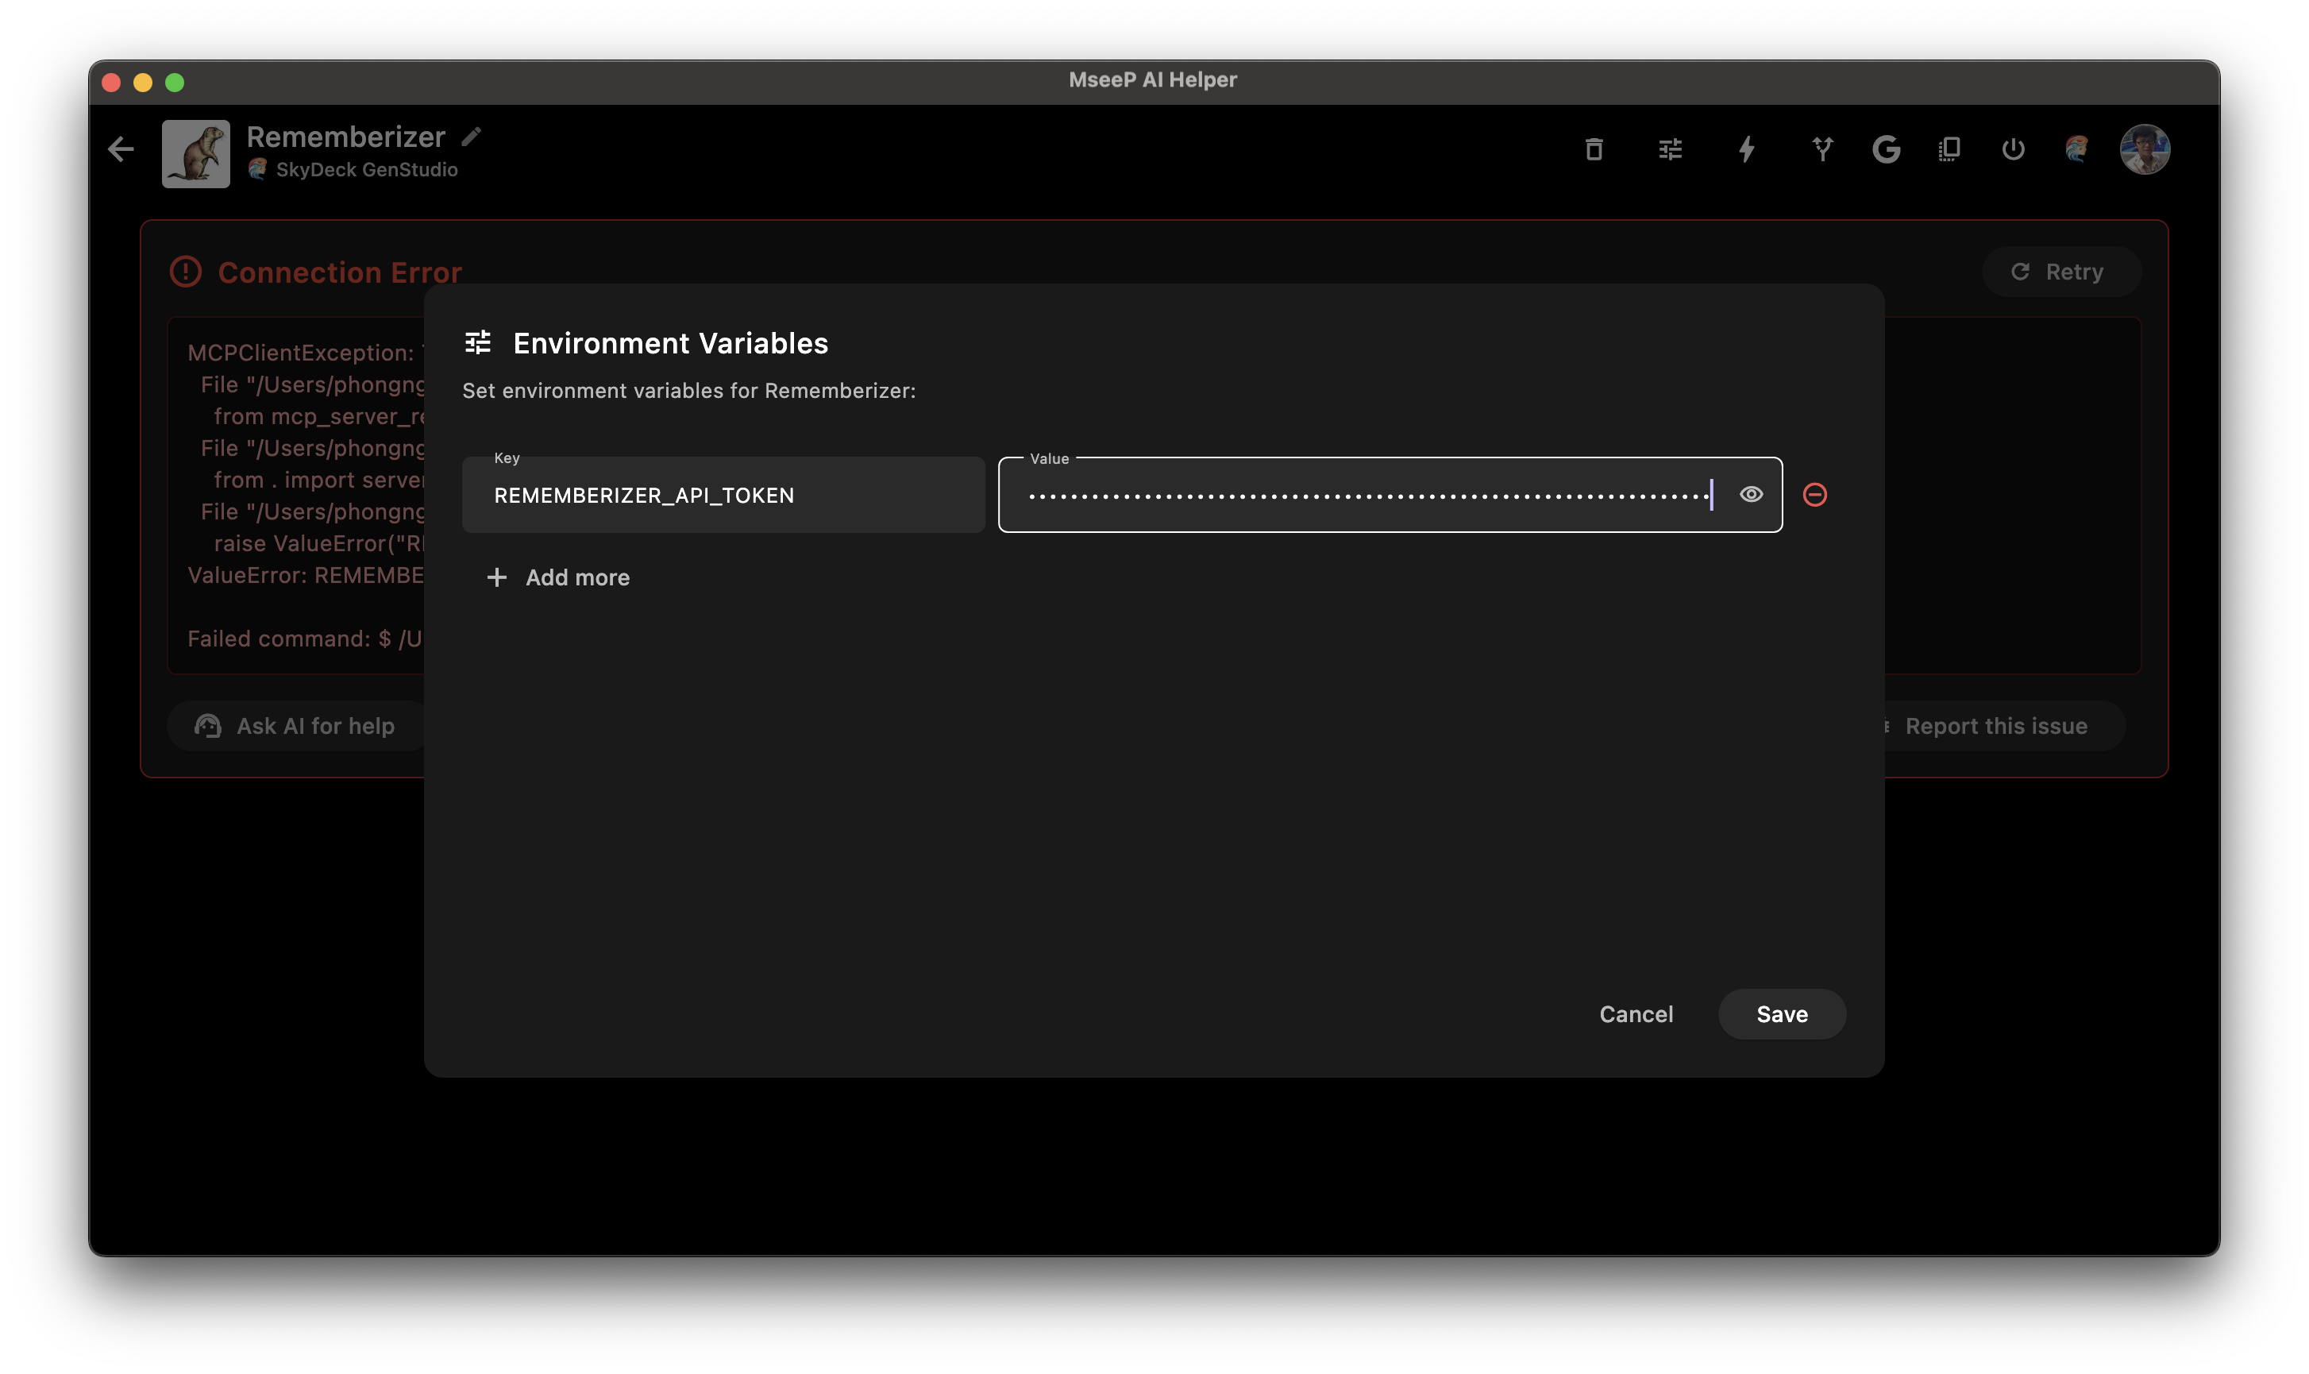Click the Google G icon
Screen dimensions: 2309x1374
1886,149
